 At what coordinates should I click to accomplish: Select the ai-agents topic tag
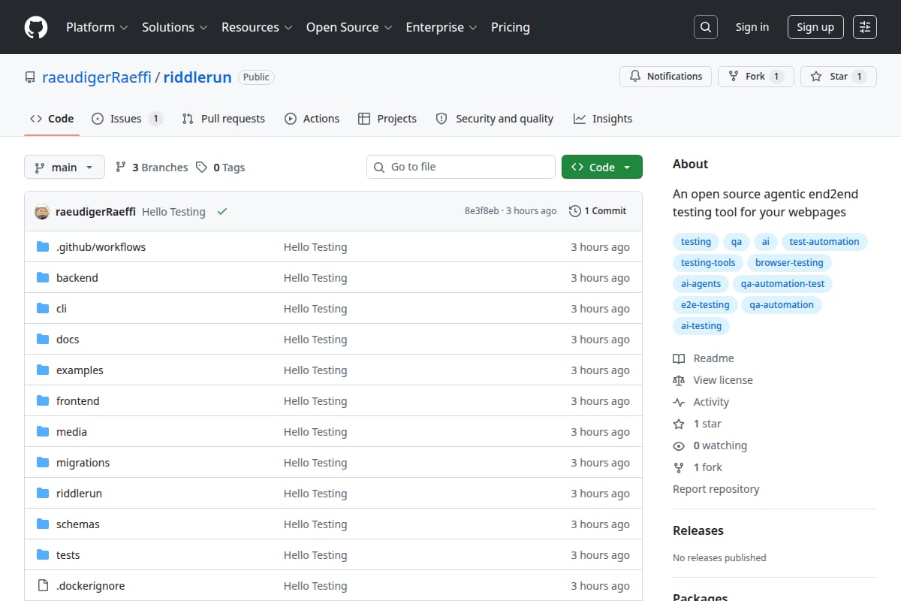(x=701, y=284)
